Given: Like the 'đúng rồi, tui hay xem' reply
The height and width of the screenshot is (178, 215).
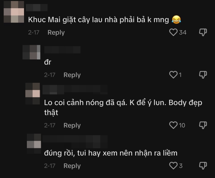Looking at the screenshot, I should click(x=173, y=166).
